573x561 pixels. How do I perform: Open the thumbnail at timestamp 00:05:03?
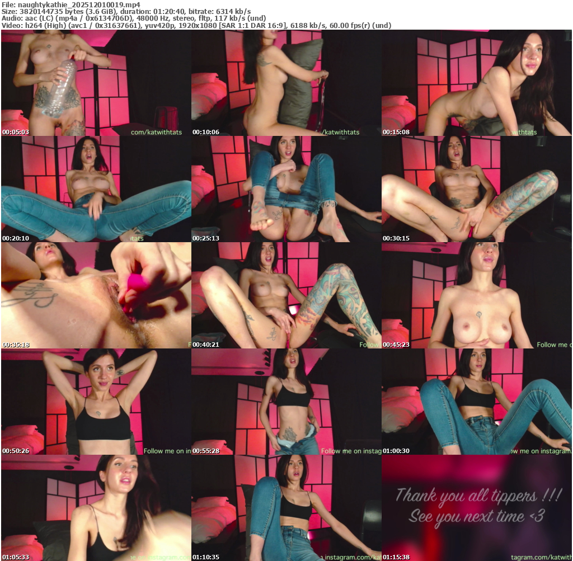click(96, 83)
